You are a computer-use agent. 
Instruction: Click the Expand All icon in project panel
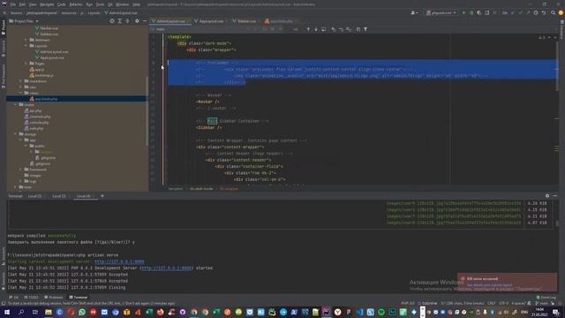(120, 21)
